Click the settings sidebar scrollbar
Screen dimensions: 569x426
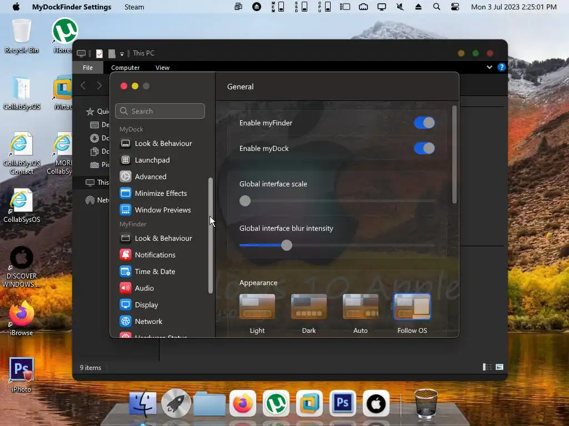click(211, 235)
